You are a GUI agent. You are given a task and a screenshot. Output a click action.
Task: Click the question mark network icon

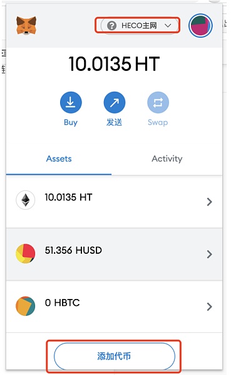tap(111, 26)
